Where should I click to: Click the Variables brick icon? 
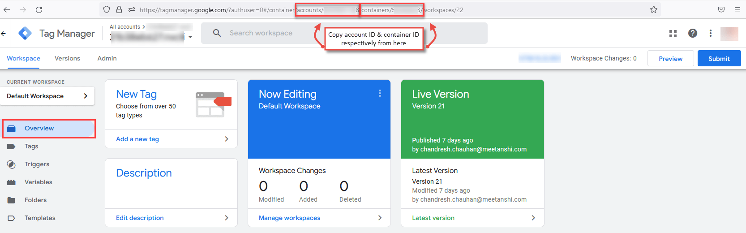pos(12,182)
